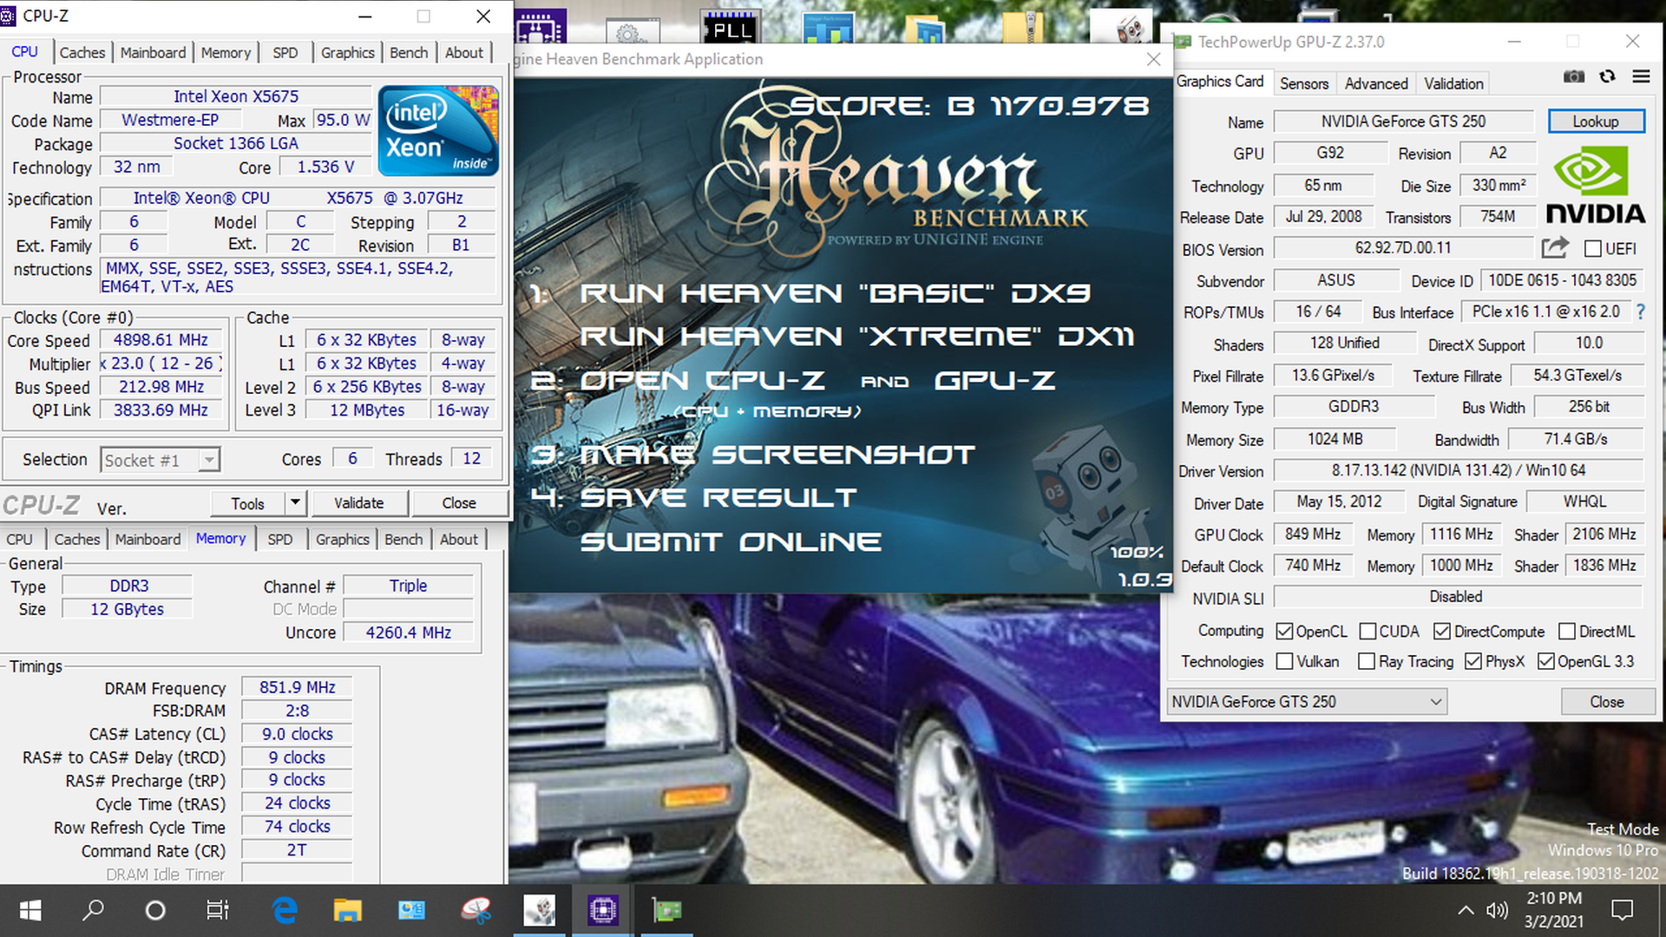Switch to the Advanced tab in GPU-Z
Image resolution: width=1666 pixels, height=937 pixels.
tap(1376, 83)
